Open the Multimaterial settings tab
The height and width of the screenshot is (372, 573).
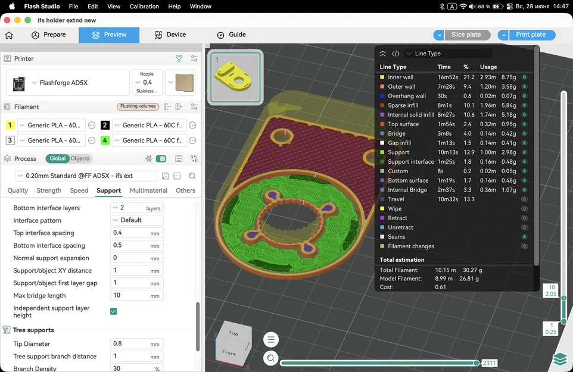[148, 190]
